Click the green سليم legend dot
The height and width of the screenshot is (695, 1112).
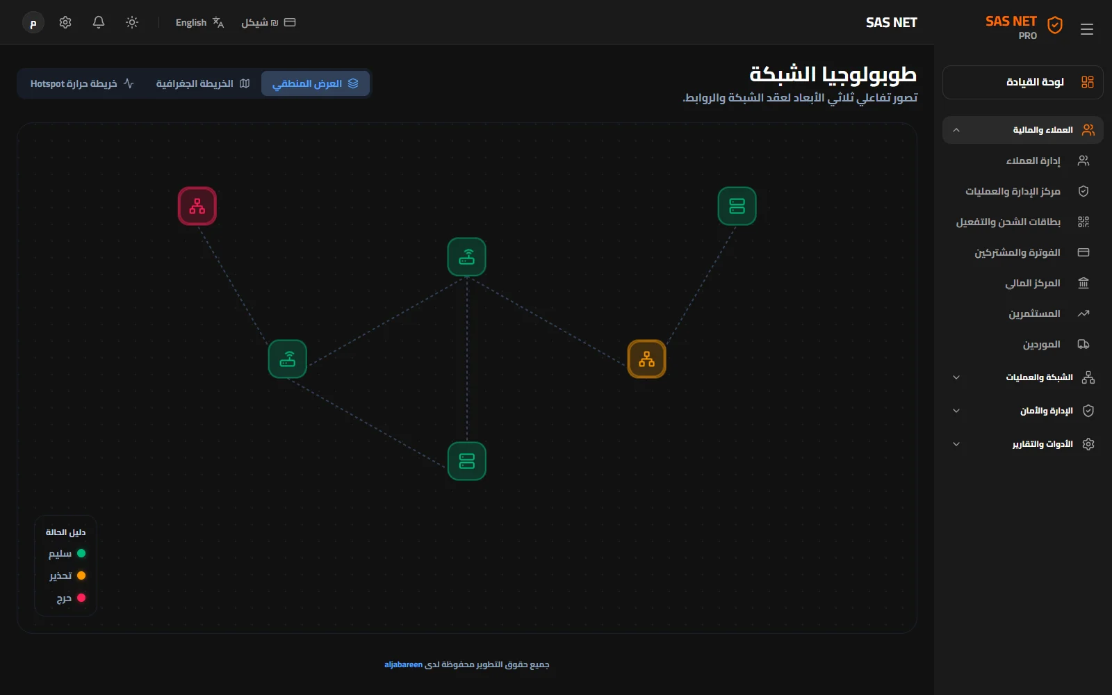[x=81, y=553]
